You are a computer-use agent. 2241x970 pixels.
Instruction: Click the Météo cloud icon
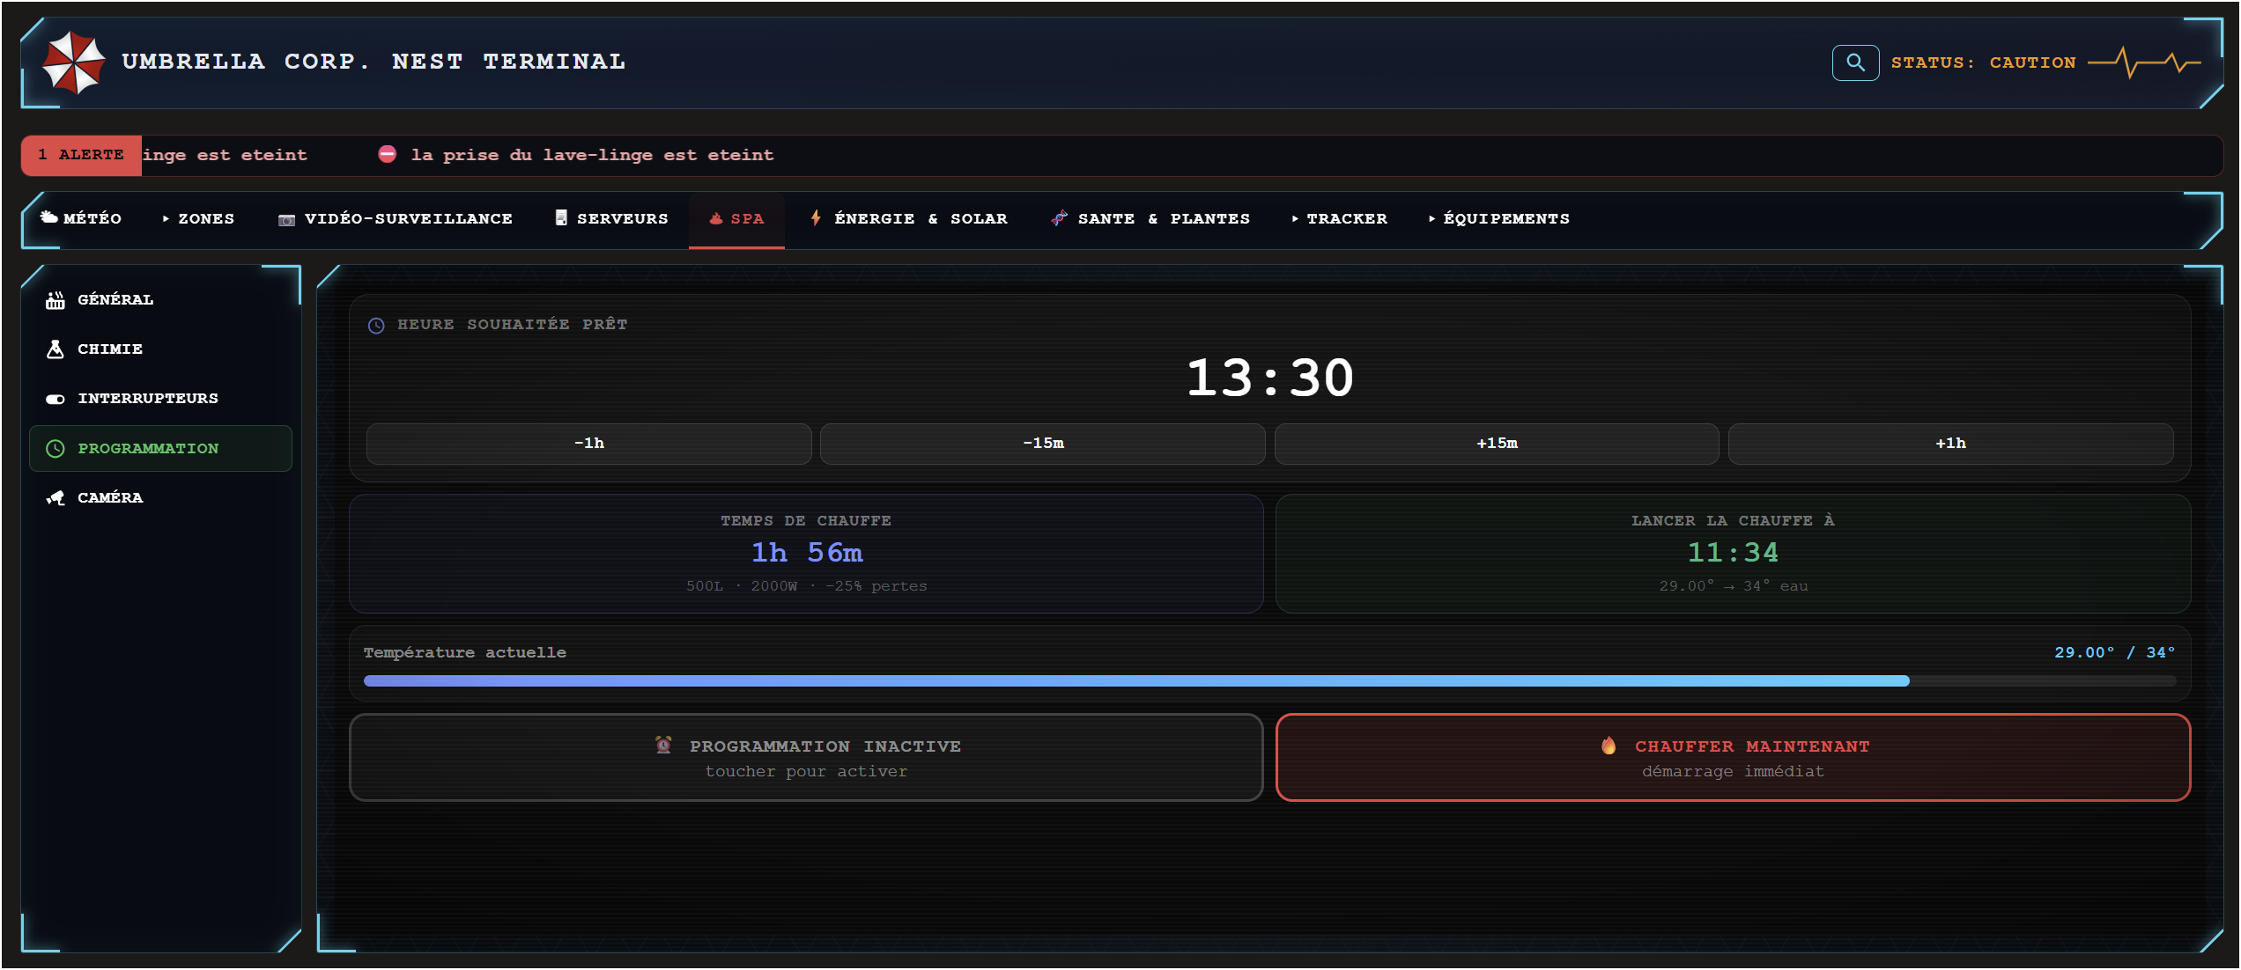[x=48, y=217]
